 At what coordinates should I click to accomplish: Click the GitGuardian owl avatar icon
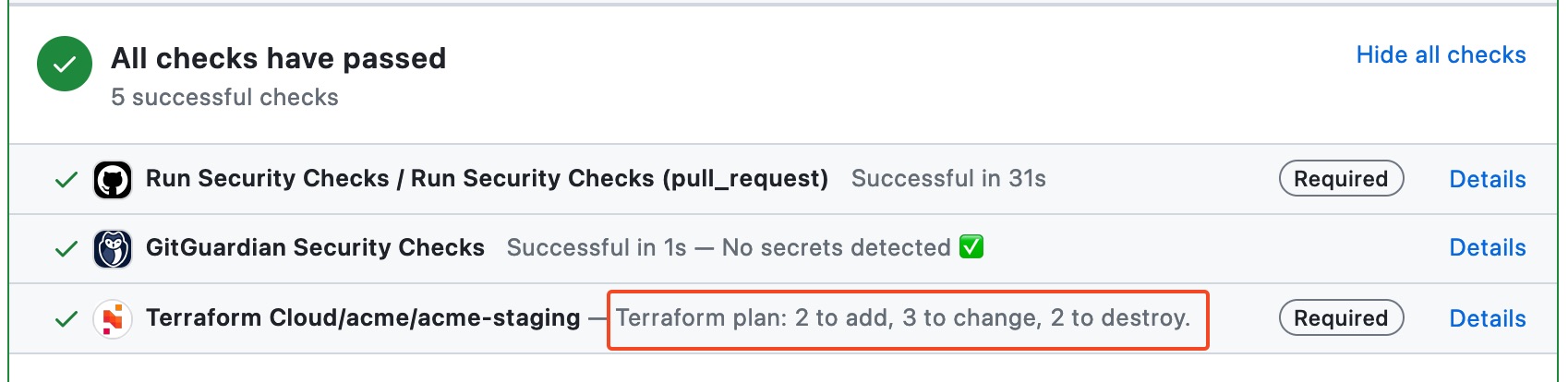coord(113,248)
